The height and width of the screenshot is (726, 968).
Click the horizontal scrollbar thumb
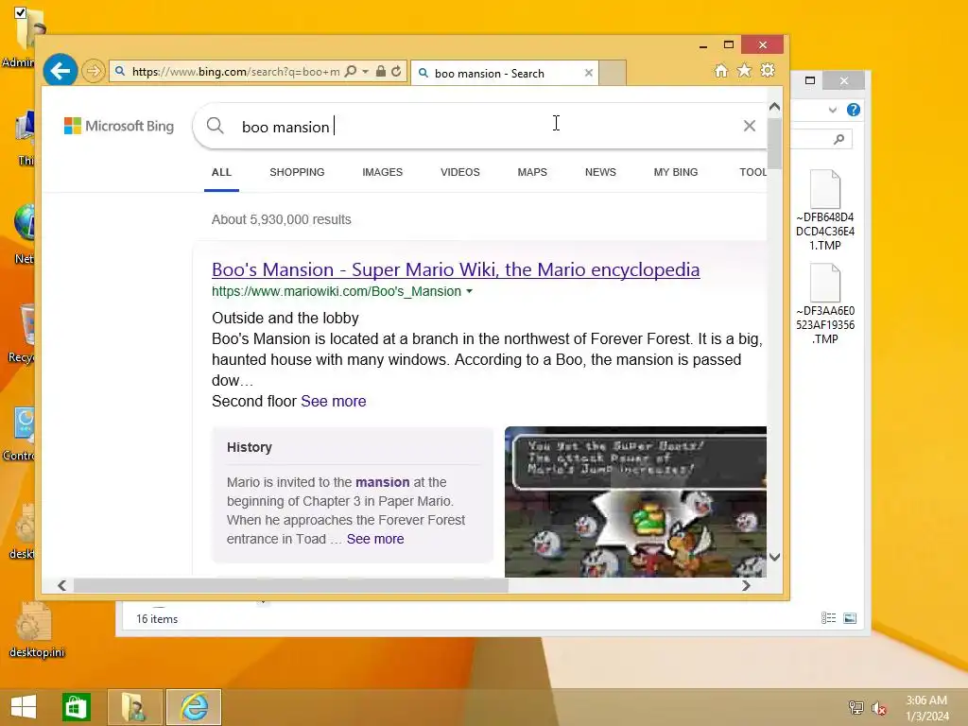pos(291,585)
